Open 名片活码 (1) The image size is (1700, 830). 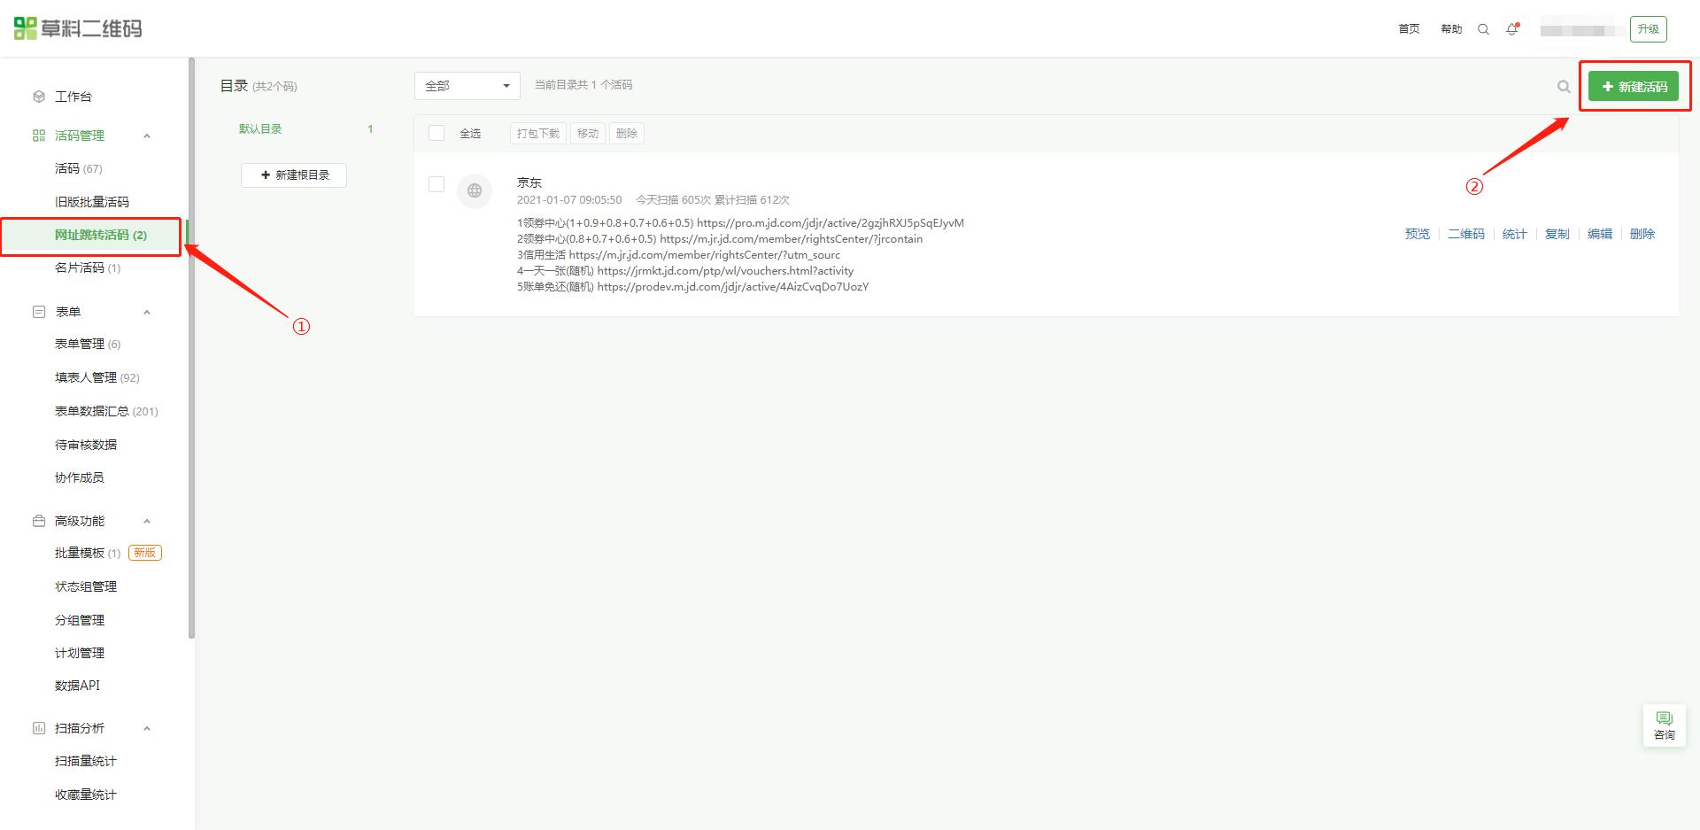click(x=88, y=268)
